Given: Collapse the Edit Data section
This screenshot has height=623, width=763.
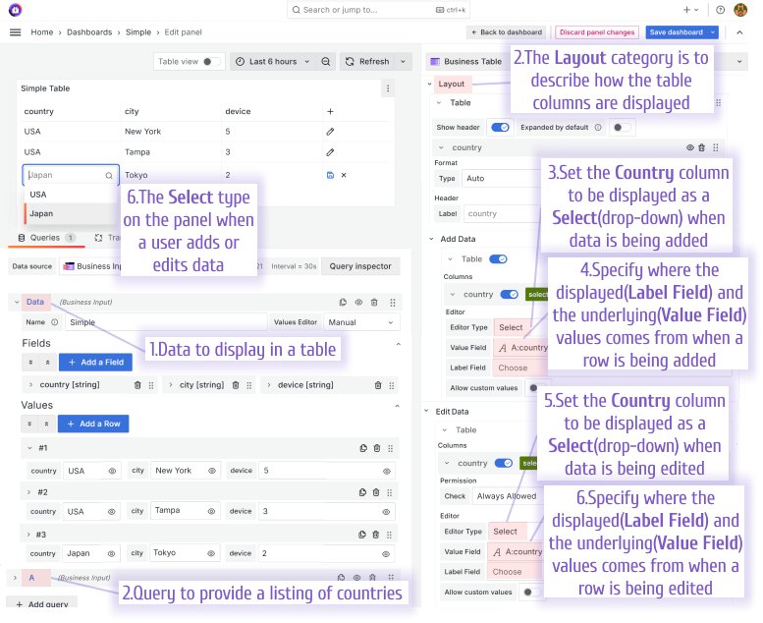Looking at the screenshot, I should 426,411.
